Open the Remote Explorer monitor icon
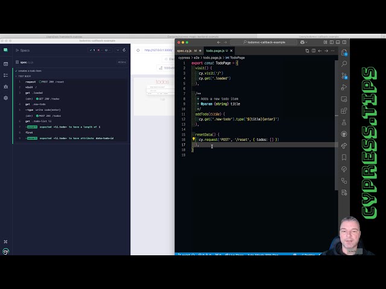The height and width of the screenshot is (289, 386). point(344,99)
